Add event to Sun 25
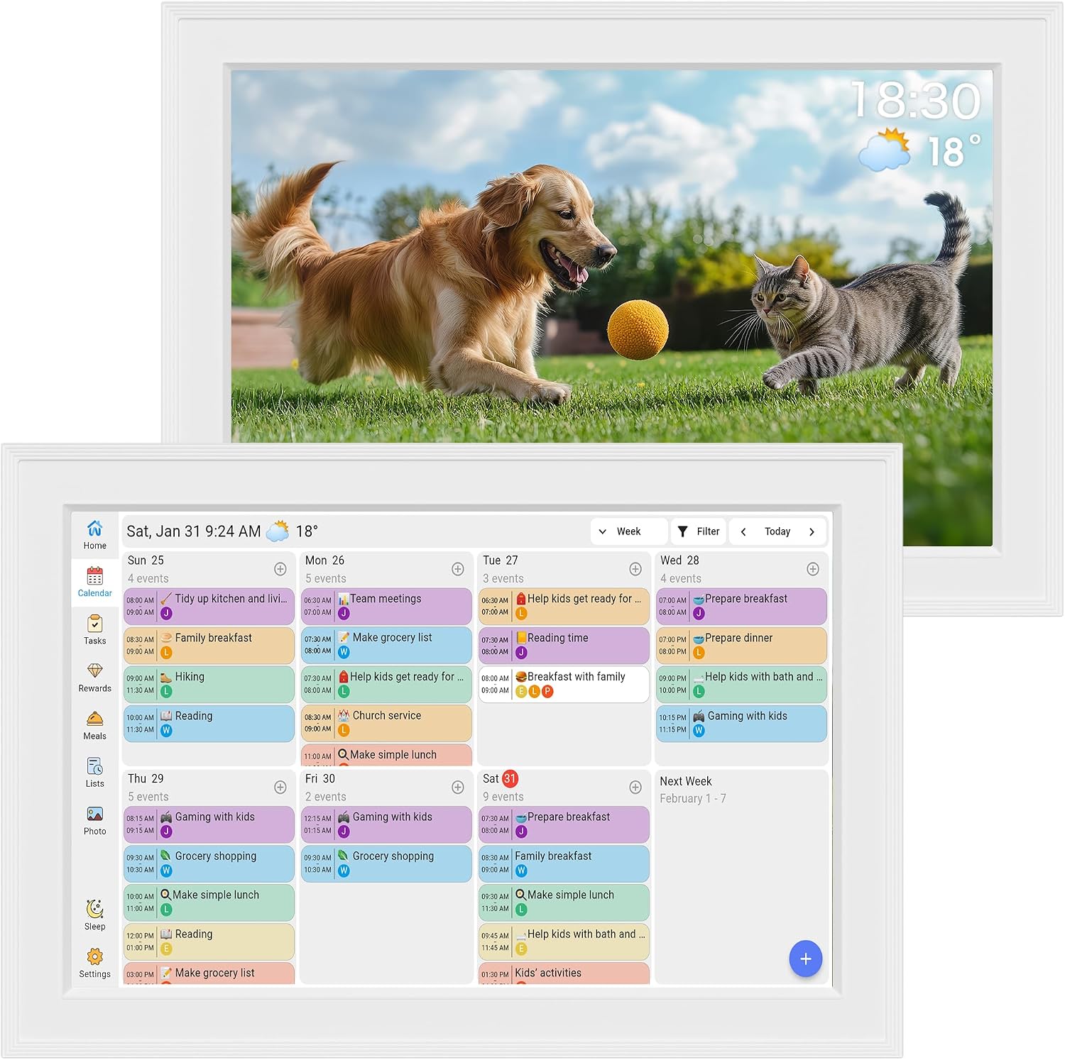 point(280,569)
